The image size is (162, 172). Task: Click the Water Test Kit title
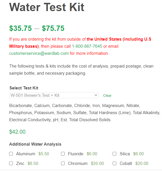tap(47, 7)
